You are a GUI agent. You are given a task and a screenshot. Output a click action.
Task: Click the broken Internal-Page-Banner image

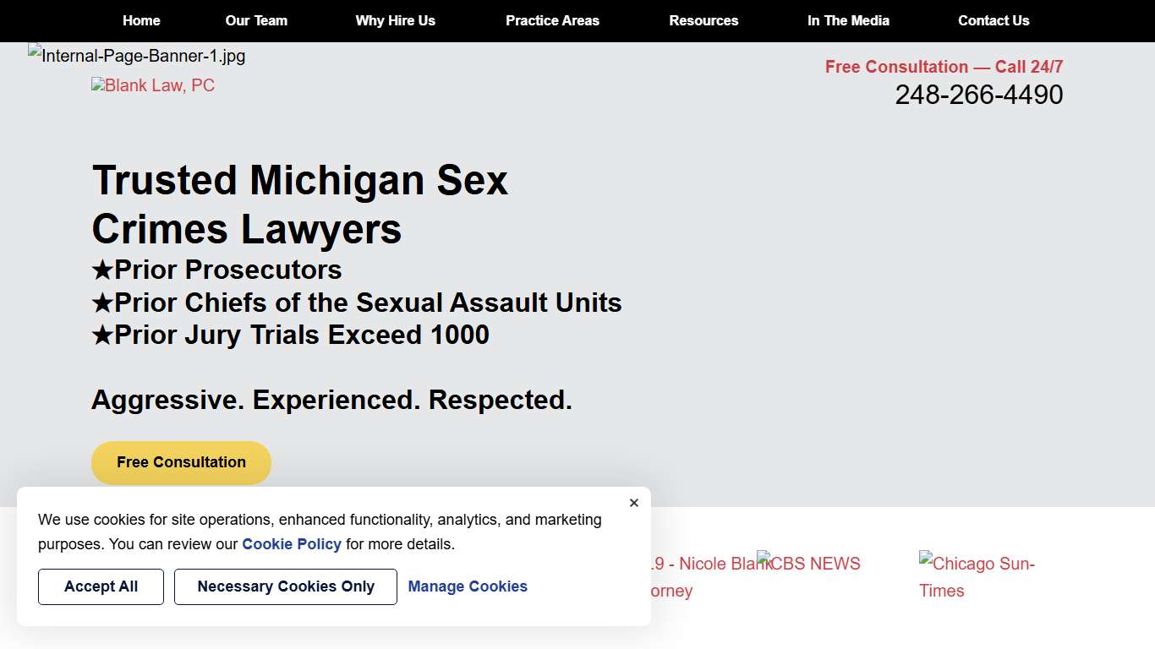136,56
